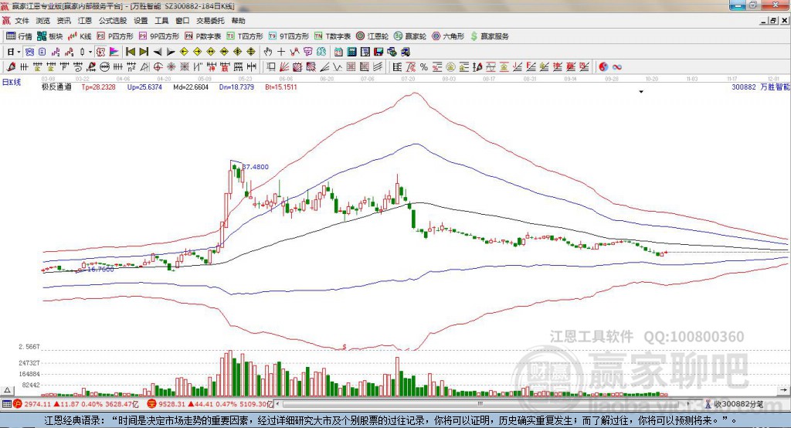Screen dimensions: 791x428
Task: Click the infinity loop icon
Action: [617, 66]
